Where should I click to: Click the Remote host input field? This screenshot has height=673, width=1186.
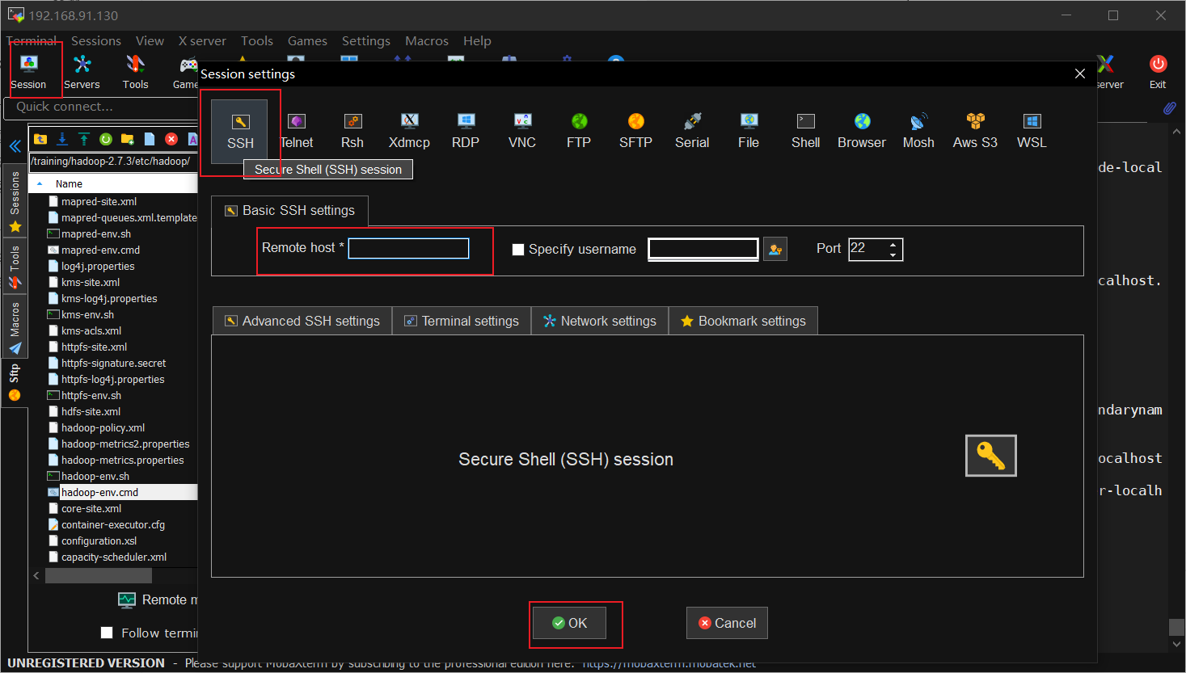pos(408,248)
